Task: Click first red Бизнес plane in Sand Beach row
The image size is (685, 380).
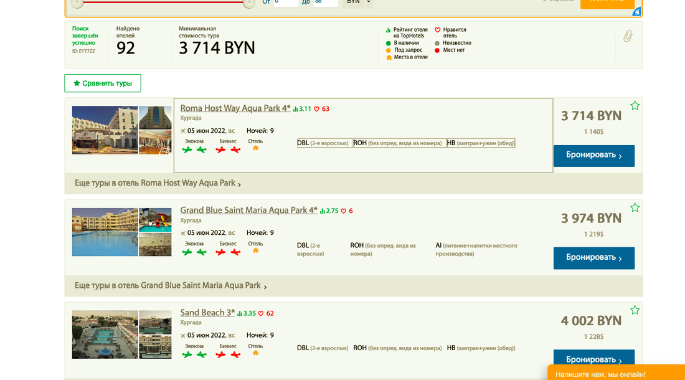Action: 220,354
